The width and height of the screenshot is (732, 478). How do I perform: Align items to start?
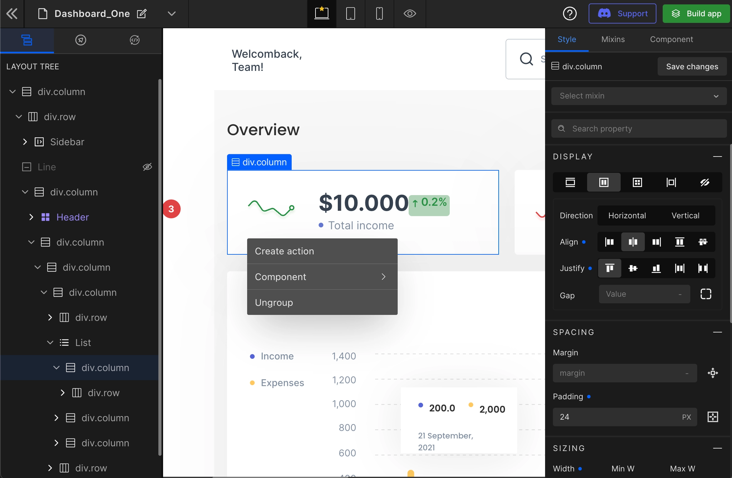pyautogui.click(x=609, y=242)
